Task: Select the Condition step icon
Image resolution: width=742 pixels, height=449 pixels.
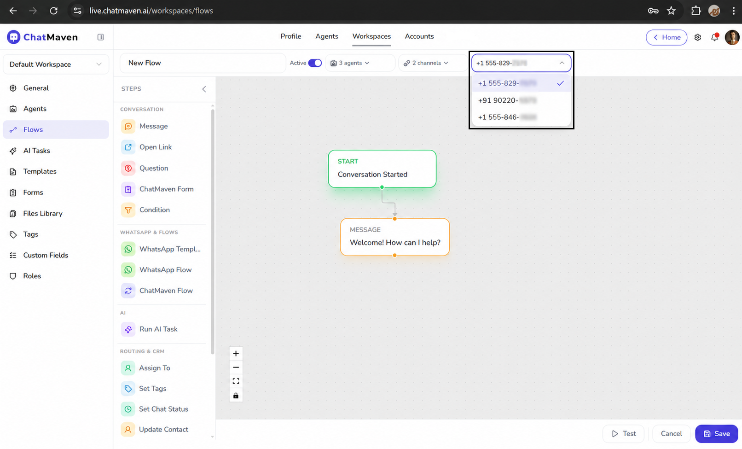Action: [x=128, y=210]
